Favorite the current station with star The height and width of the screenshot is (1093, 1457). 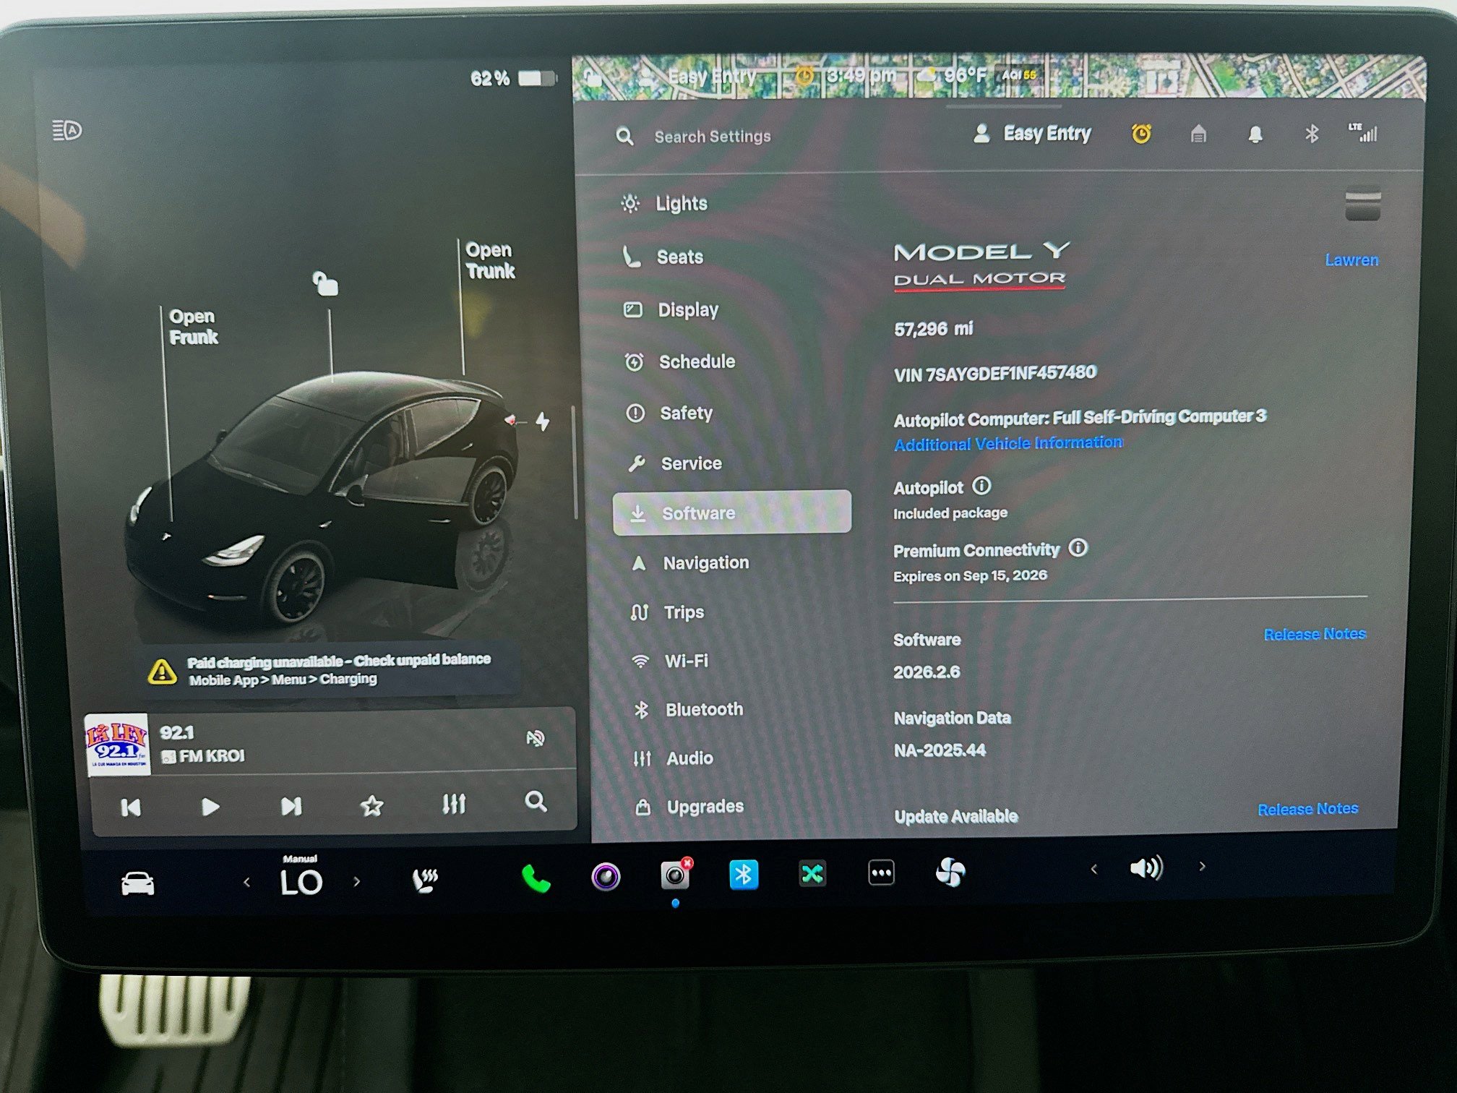pos(372,805)
